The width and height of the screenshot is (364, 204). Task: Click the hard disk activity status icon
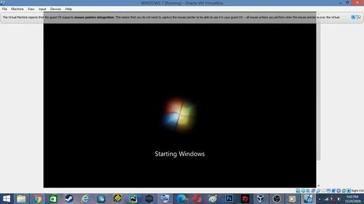[298, 190]
